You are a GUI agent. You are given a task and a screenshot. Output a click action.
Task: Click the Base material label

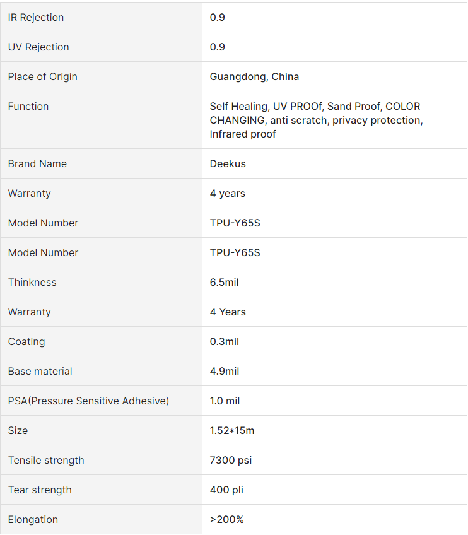pyautogui.click(x=40, y=371)
